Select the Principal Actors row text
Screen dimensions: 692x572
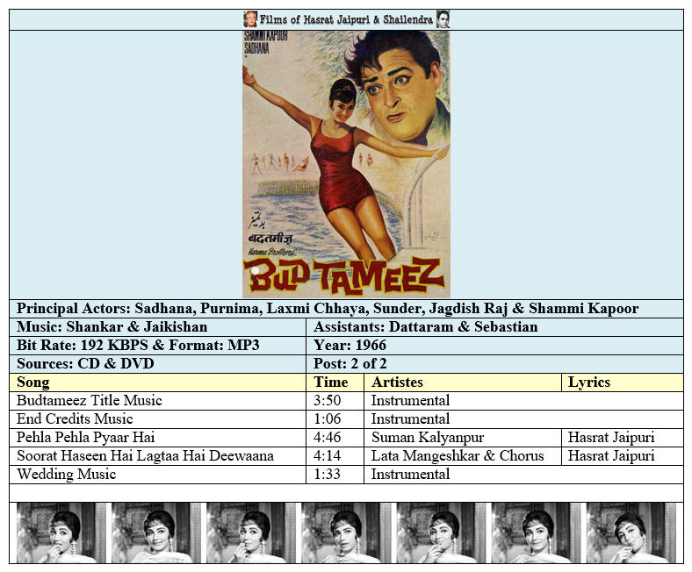[328, 308]
